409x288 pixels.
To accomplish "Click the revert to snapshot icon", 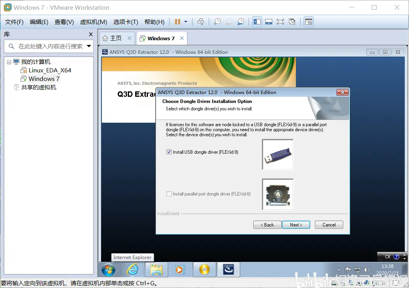I will tap(229, 22).
